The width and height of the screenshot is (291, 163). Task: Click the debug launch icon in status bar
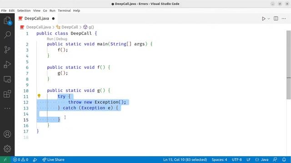coord(35,160)
